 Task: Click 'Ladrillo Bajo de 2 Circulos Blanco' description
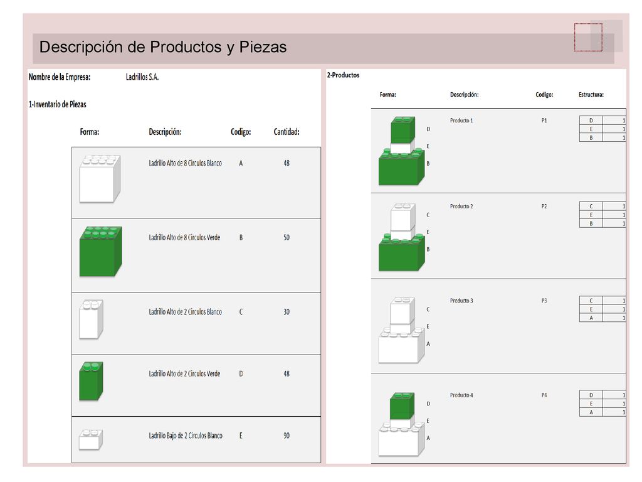(186, 436)
